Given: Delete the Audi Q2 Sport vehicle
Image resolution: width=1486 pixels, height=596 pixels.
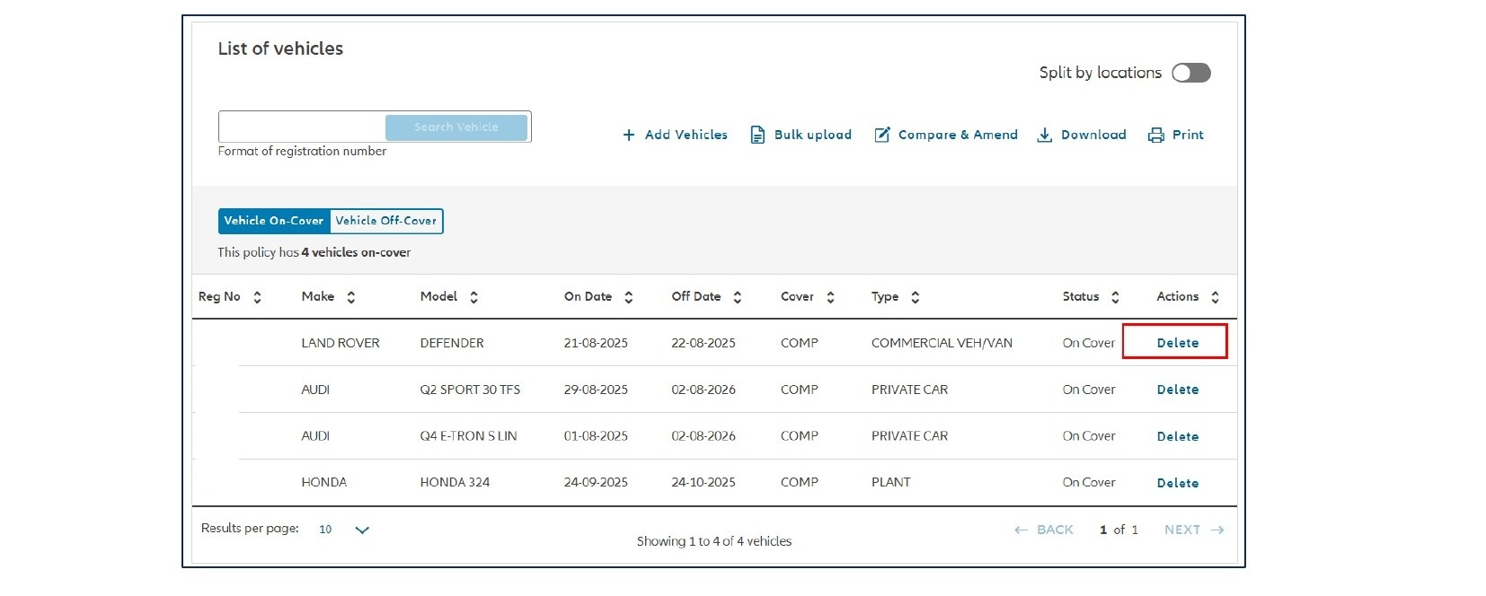Looking at the screenshot, I should tap(1177, 390).
